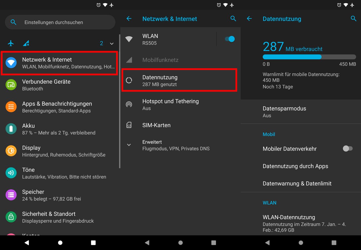Click the Einstellungen durchsuchen search field
The image size is (361, 250).
[x=60, y=22]
